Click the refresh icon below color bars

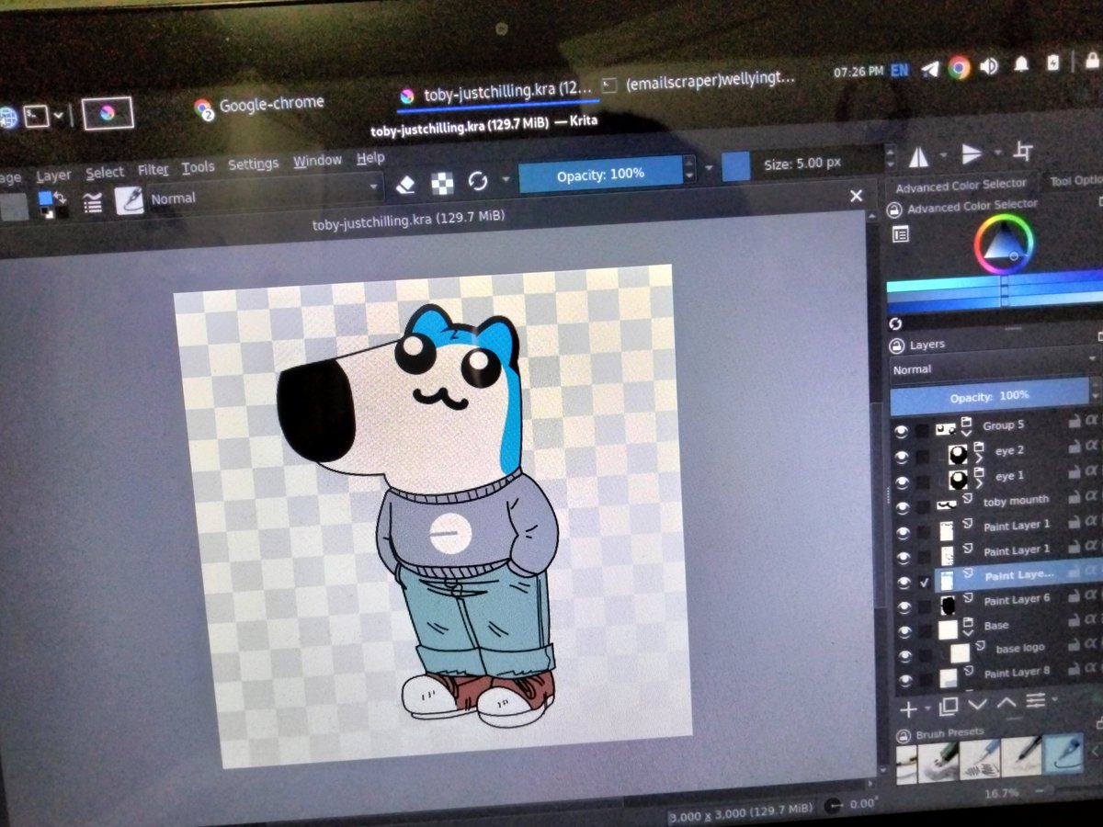(896, 323)
